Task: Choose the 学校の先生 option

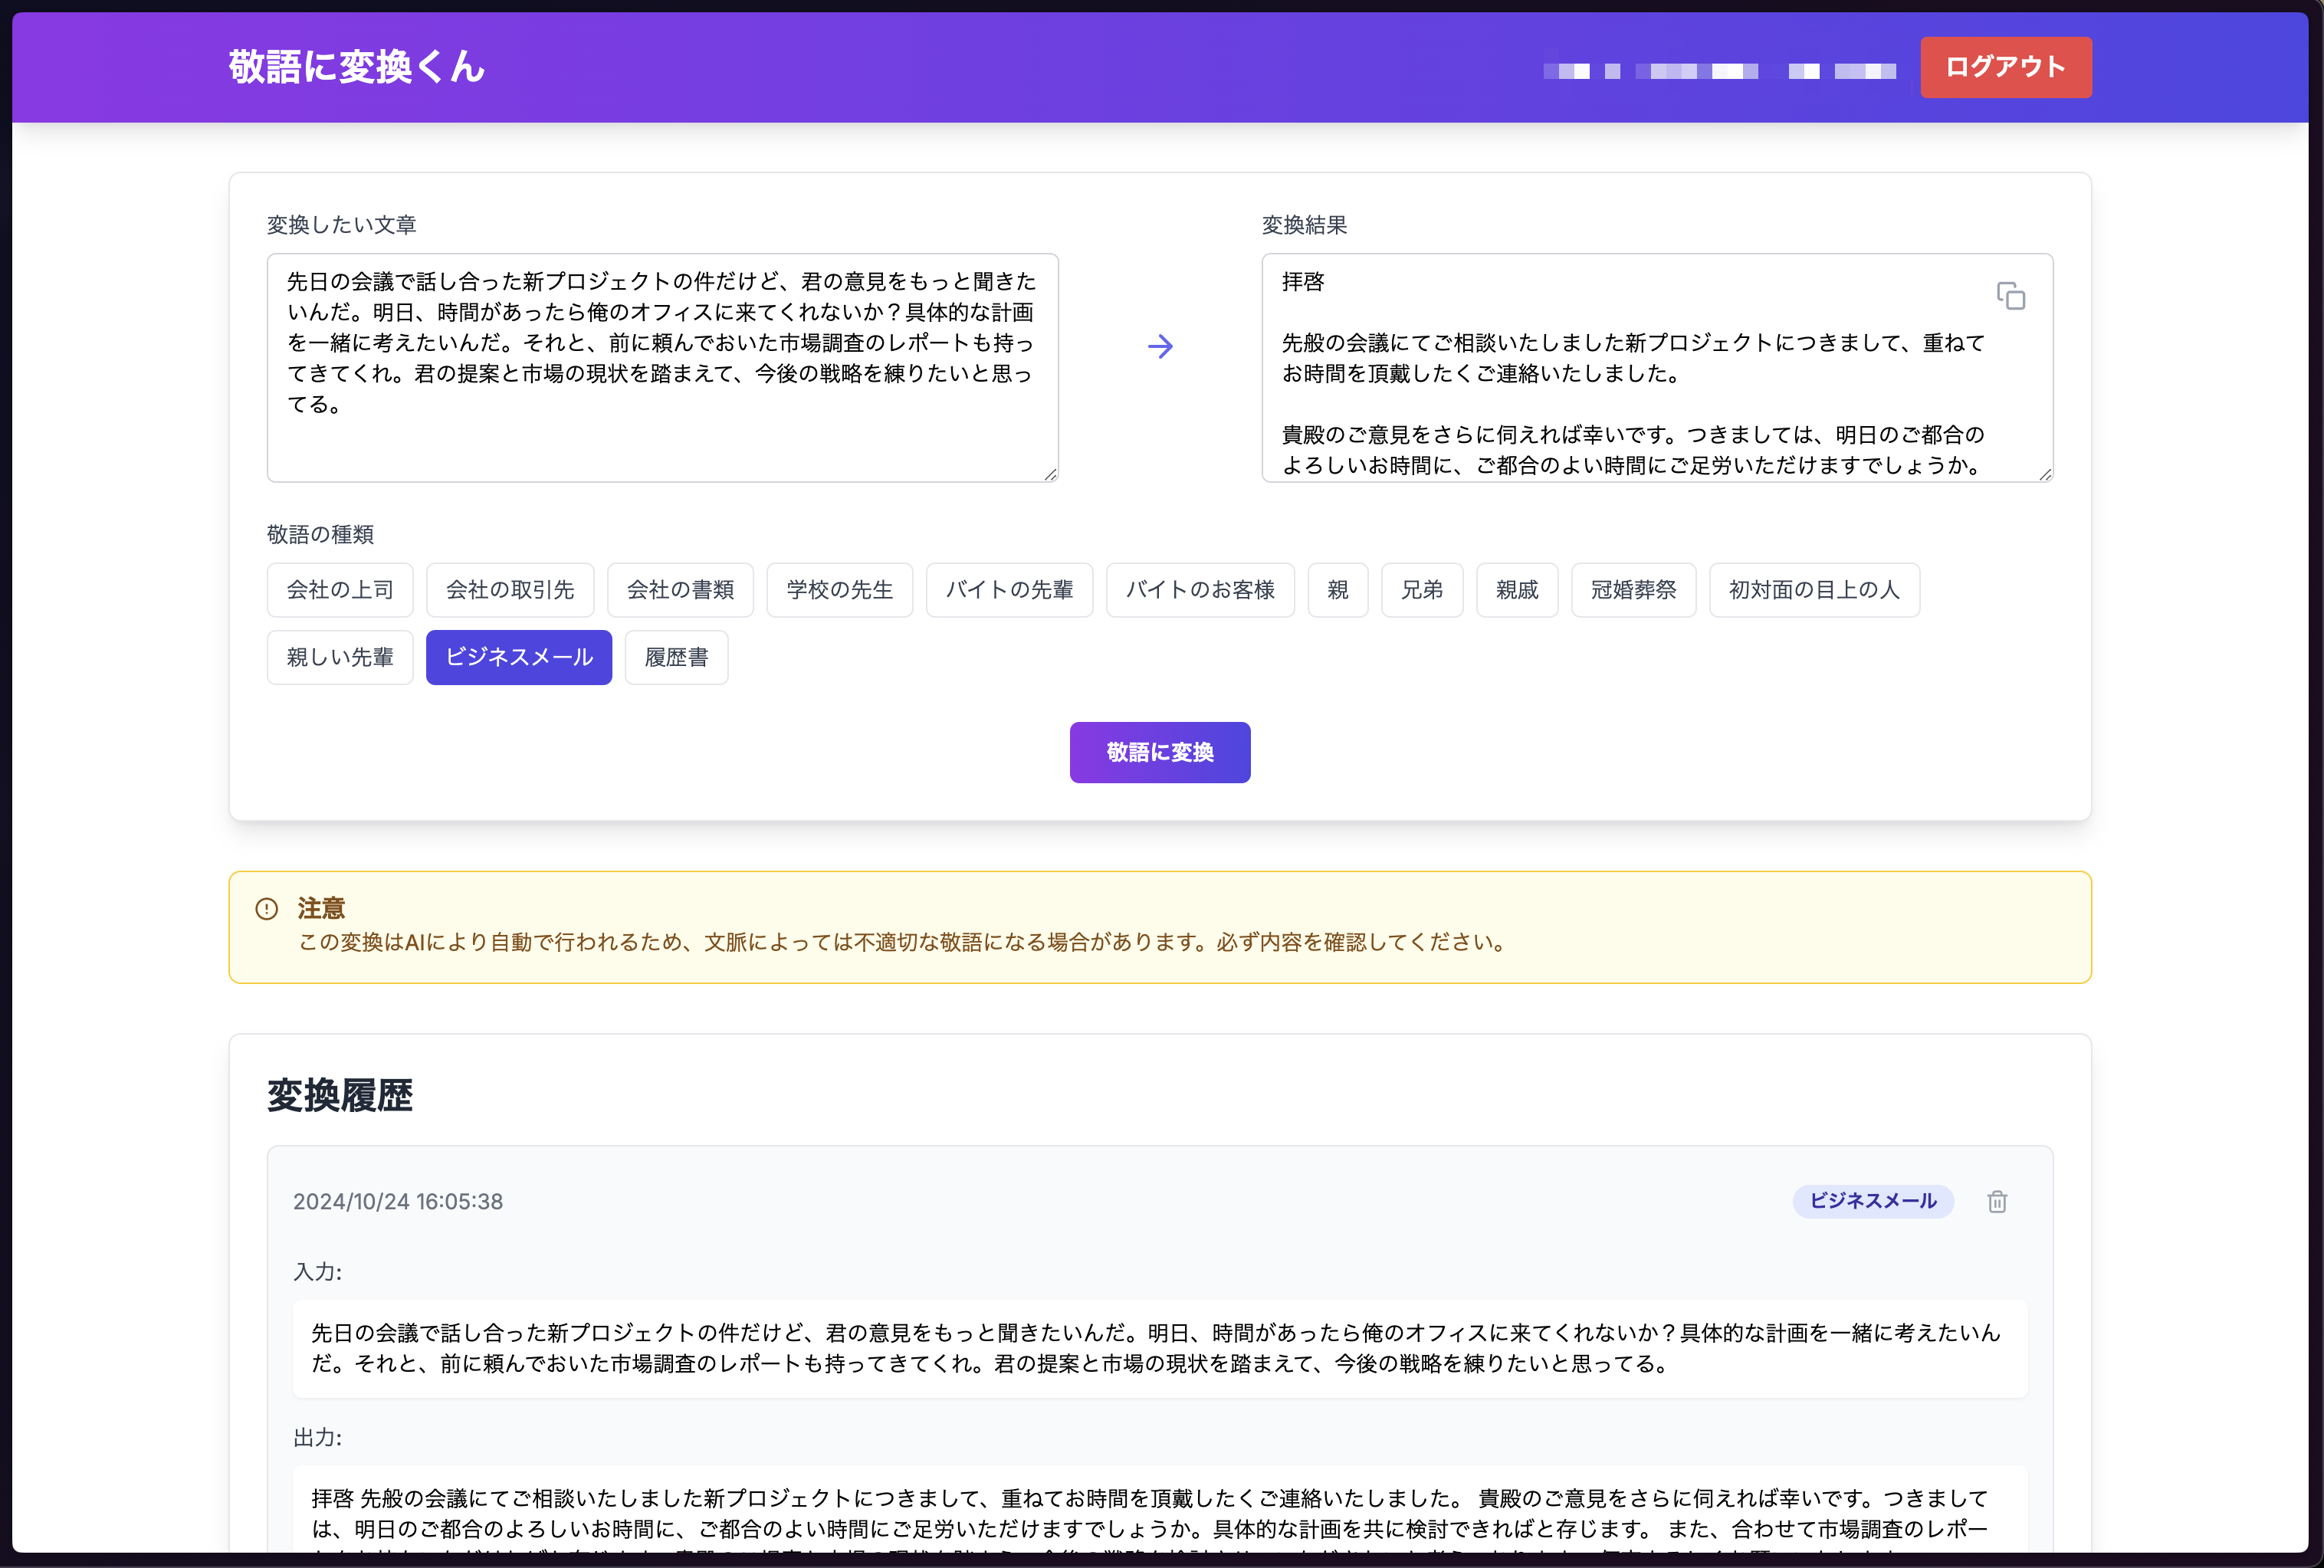Action: point(839,590)
